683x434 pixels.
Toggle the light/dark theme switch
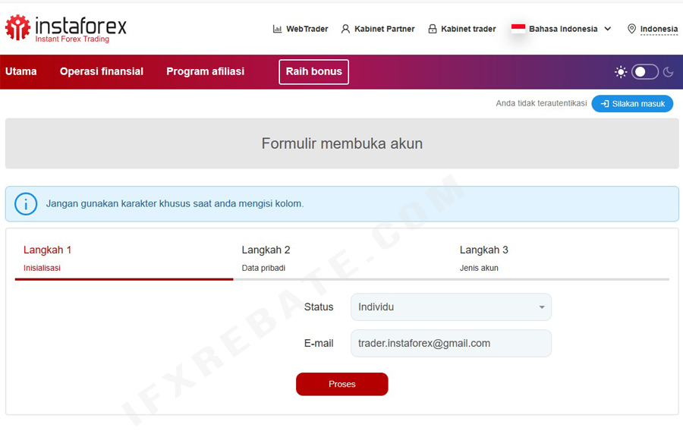tap(644, 72)
